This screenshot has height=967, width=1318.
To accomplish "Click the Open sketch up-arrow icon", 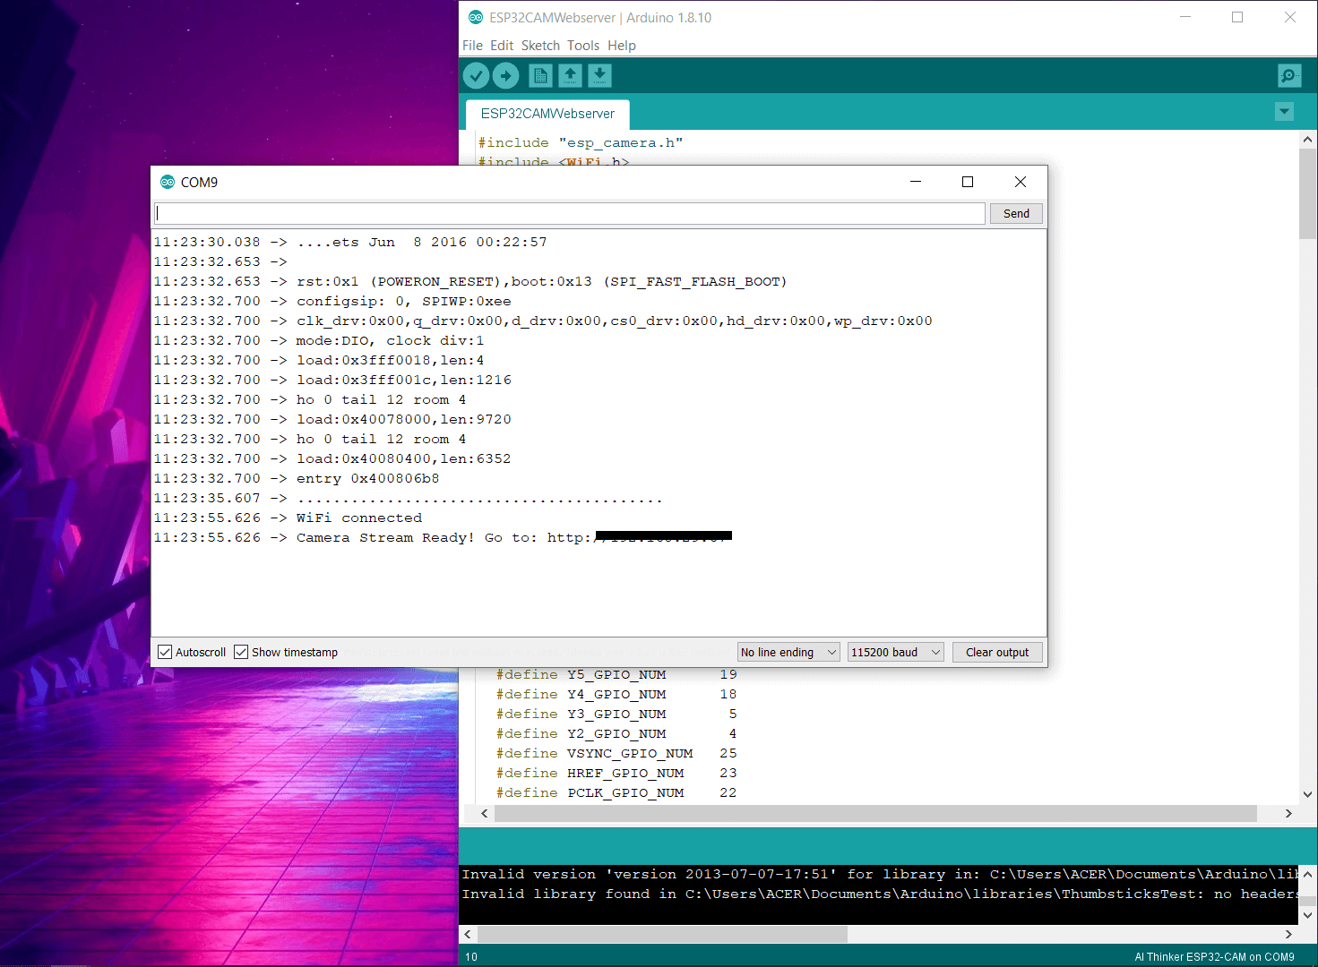I will click(571, 76).
